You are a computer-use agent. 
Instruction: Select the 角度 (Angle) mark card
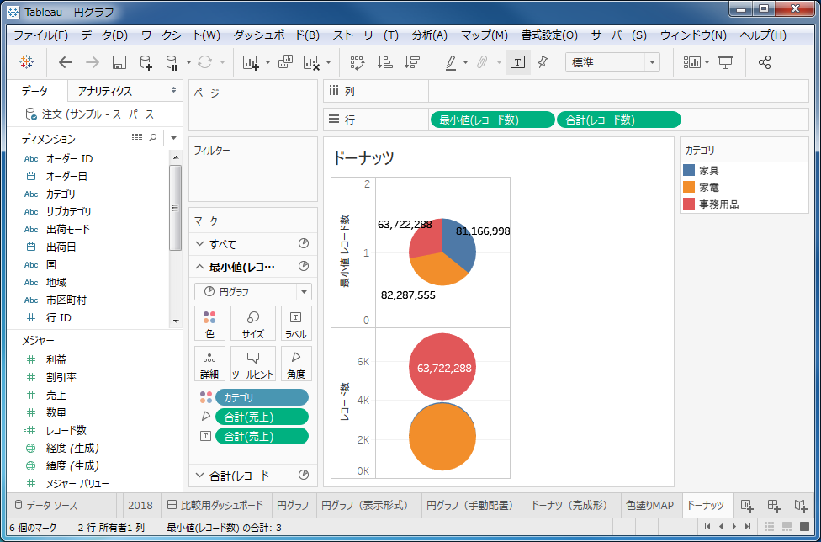[x=296, y=364]
